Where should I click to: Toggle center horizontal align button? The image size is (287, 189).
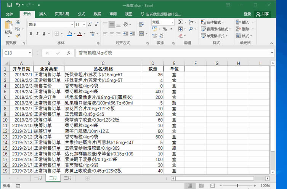click(x=112, y=34)
